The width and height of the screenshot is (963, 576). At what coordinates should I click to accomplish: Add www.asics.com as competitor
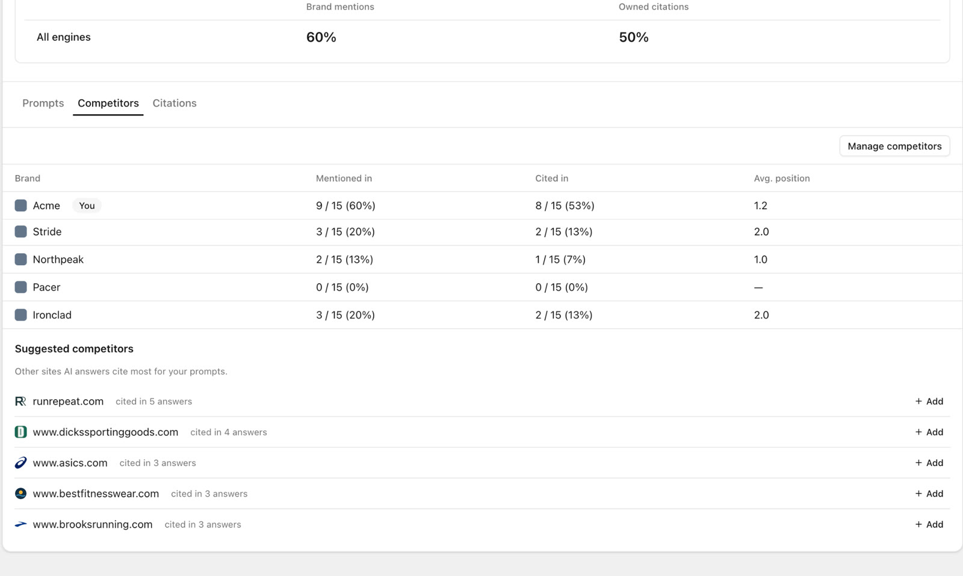tap(929, 462)
